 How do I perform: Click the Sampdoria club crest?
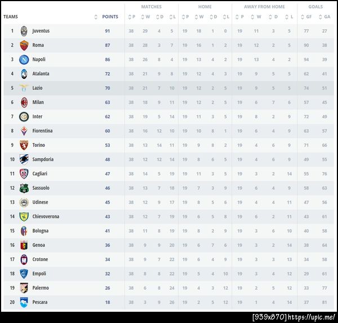24,159
